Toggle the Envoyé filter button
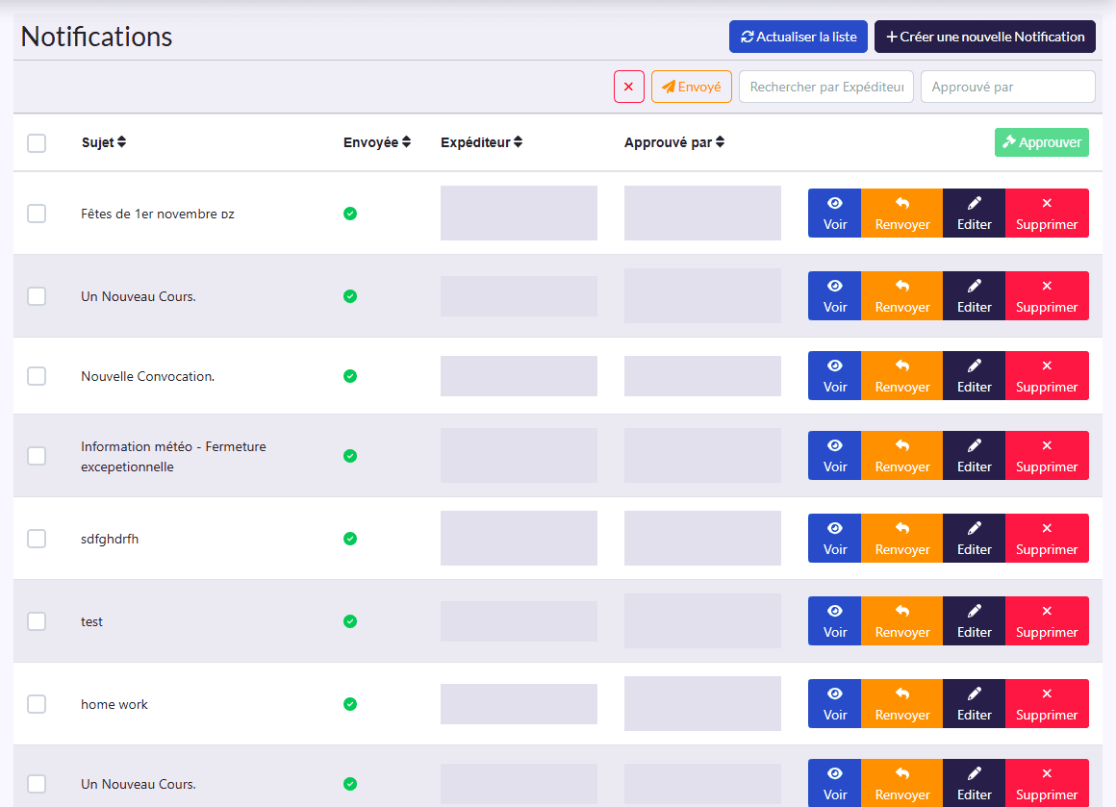 tap(691, 87)
